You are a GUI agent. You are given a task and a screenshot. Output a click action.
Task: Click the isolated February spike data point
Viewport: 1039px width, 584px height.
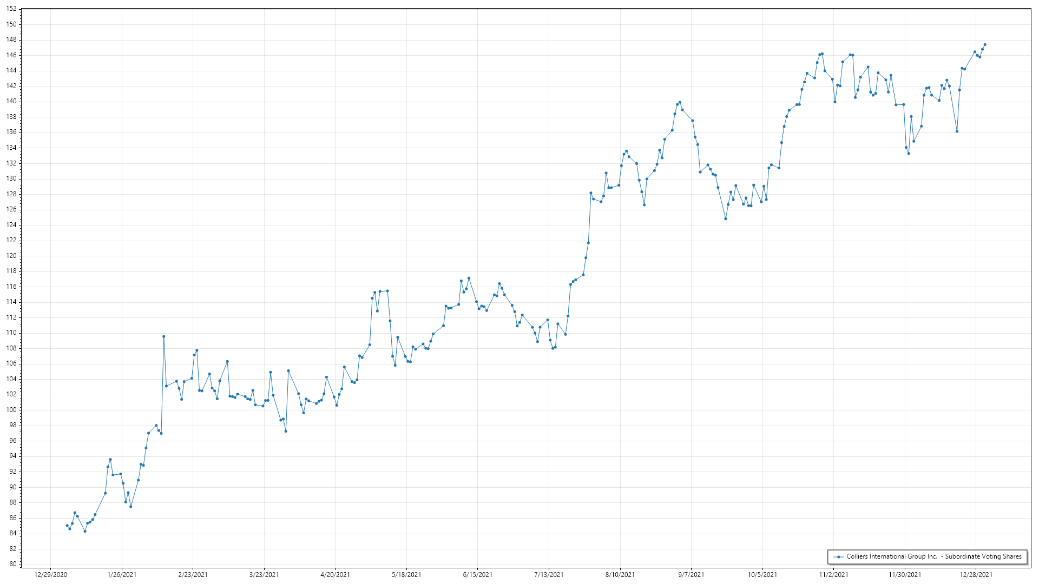(x=164, y=336)
